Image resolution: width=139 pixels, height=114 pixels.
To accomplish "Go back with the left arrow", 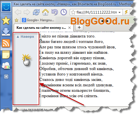I will 18,12.
